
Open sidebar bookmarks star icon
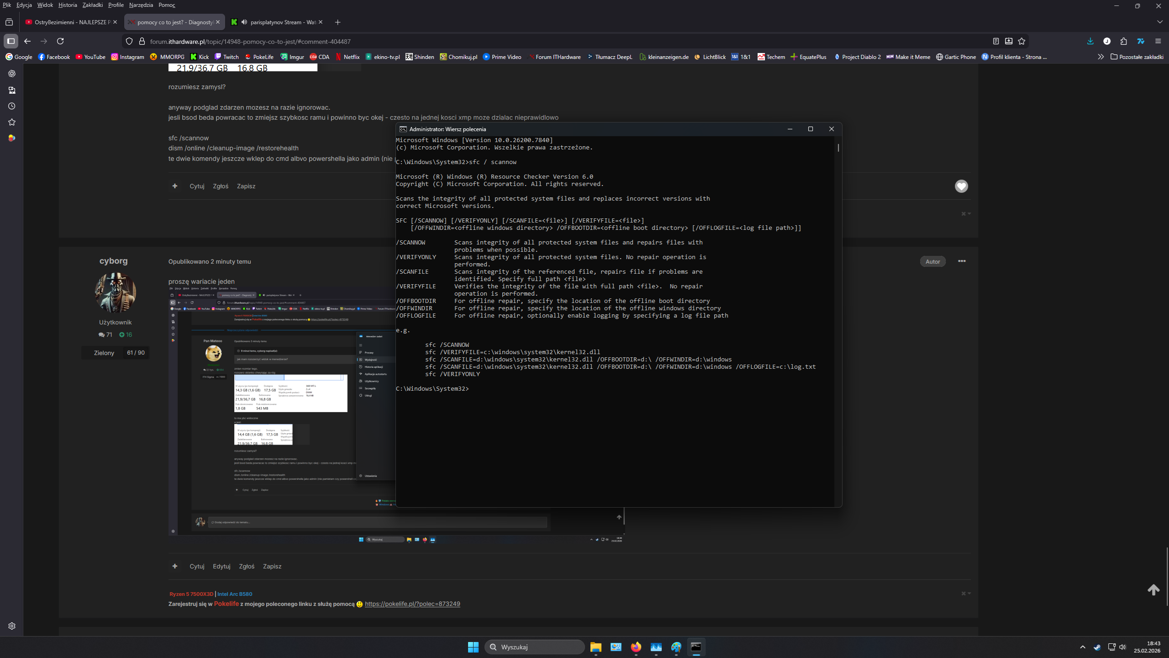tap(12, 122)
